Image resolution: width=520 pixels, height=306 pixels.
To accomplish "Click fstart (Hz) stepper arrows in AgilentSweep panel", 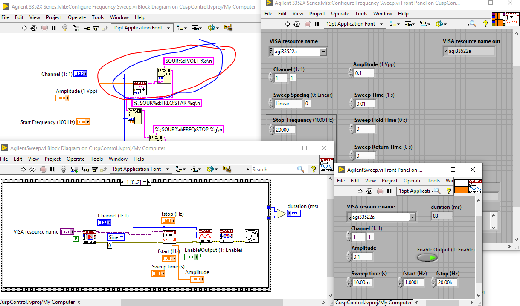I will click(401, 282).
